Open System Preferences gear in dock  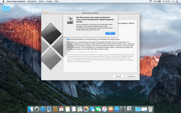(x=123, y=109)
